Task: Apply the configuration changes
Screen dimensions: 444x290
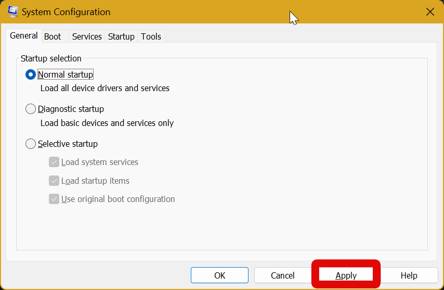Action: tap(346, 275)
